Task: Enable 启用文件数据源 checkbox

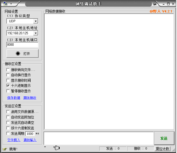Action: pyautogui.click(x=8, y=112)
